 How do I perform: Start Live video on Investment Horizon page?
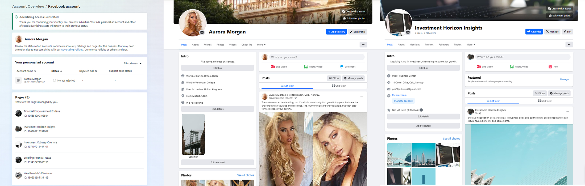click(x=485, y=67)
